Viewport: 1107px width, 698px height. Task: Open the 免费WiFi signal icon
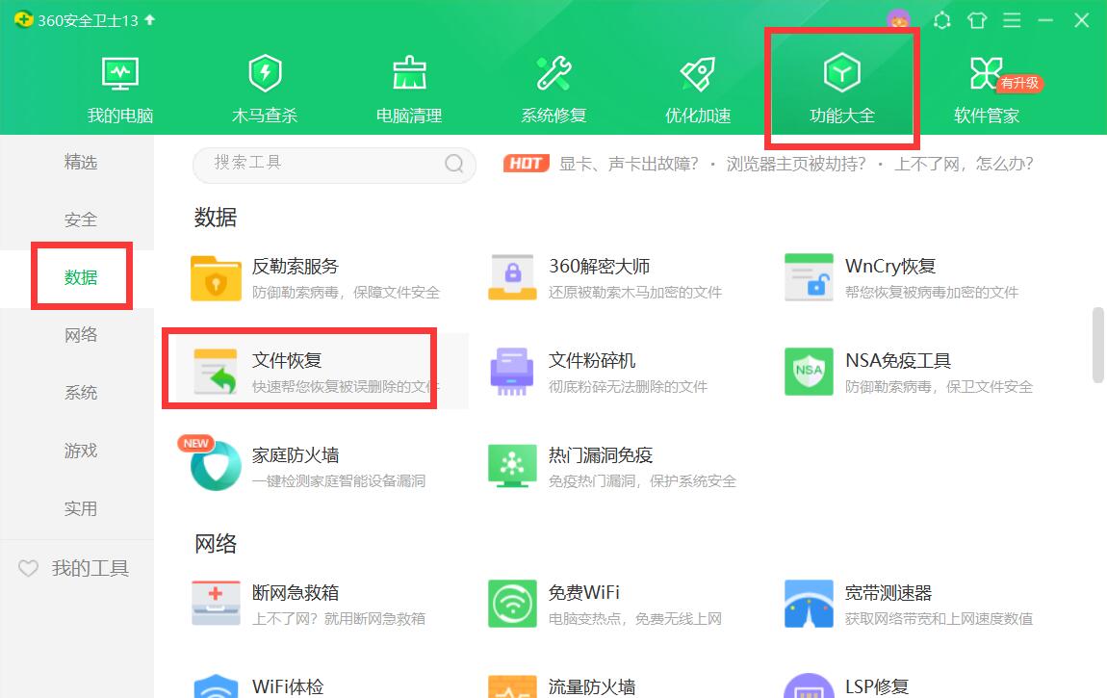click(x=512, y=604)
